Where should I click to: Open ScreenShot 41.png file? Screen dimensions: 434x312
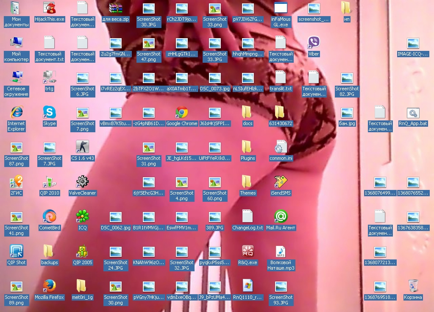click(x=17, y=217)
